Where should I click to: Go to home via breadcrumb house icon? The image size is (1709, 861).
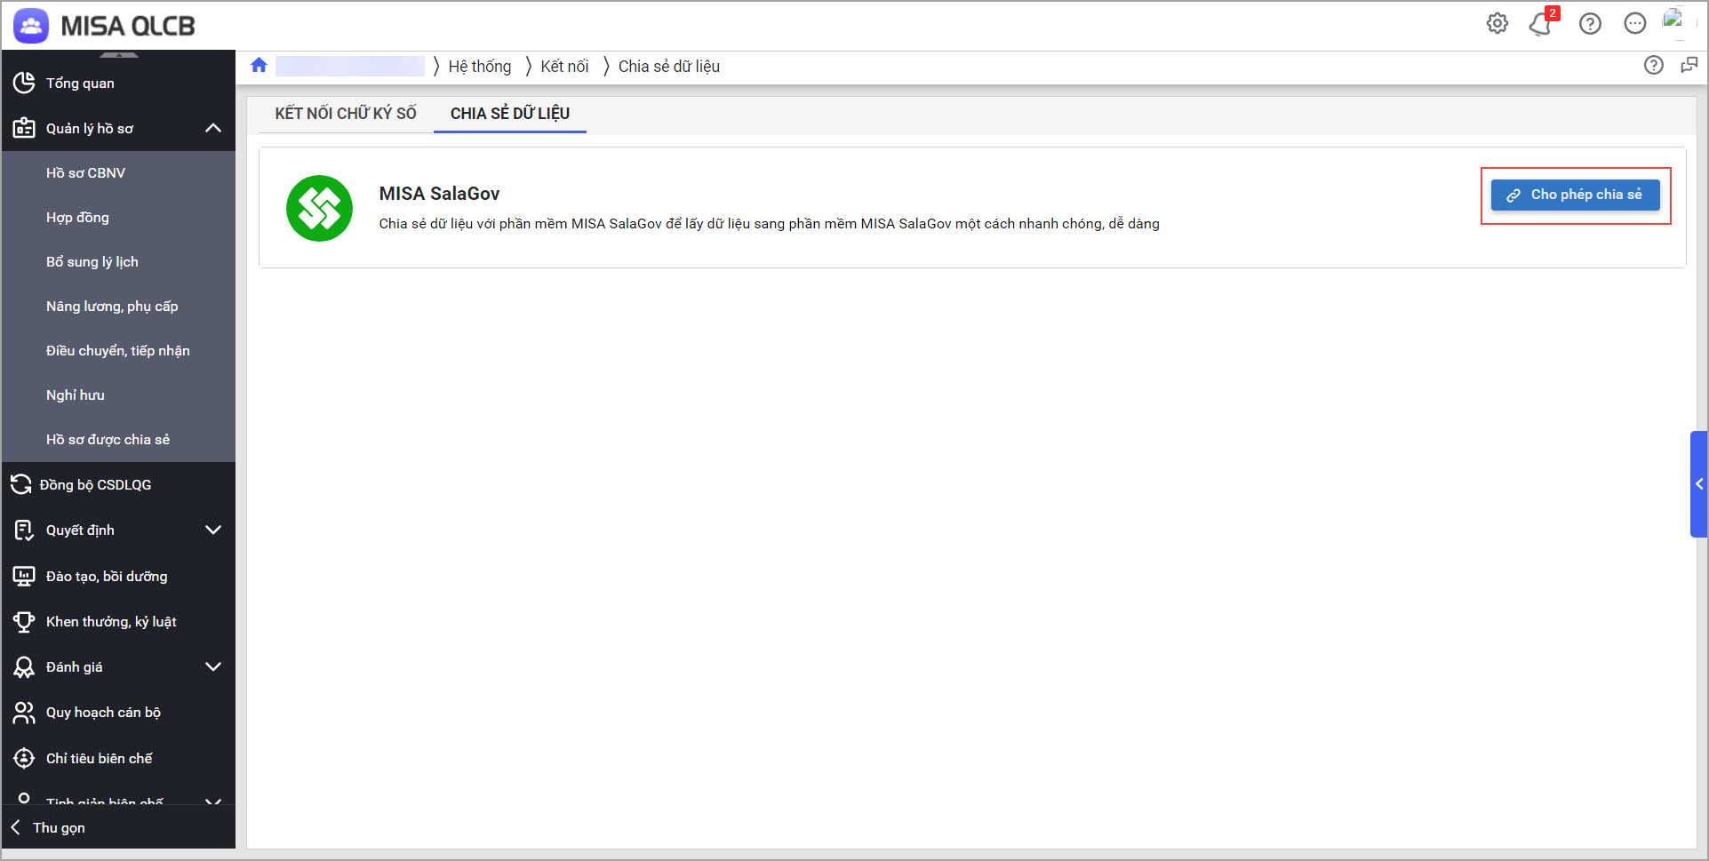259,65
